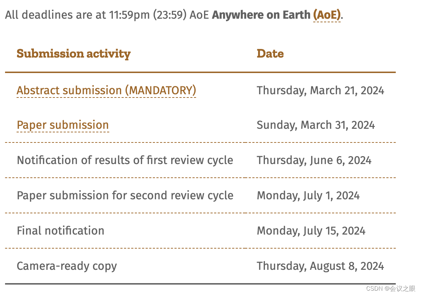The height and width of the screenshot is (295, 421).
Task: Click the Thursday, August 8, 2024 date
Action: (320, 266)
